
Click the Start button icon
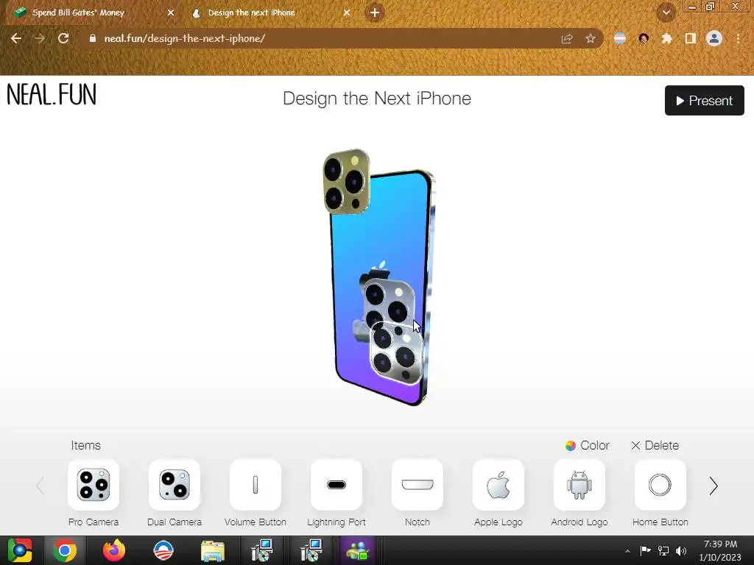pyautogui.click(x=20, y=550)
